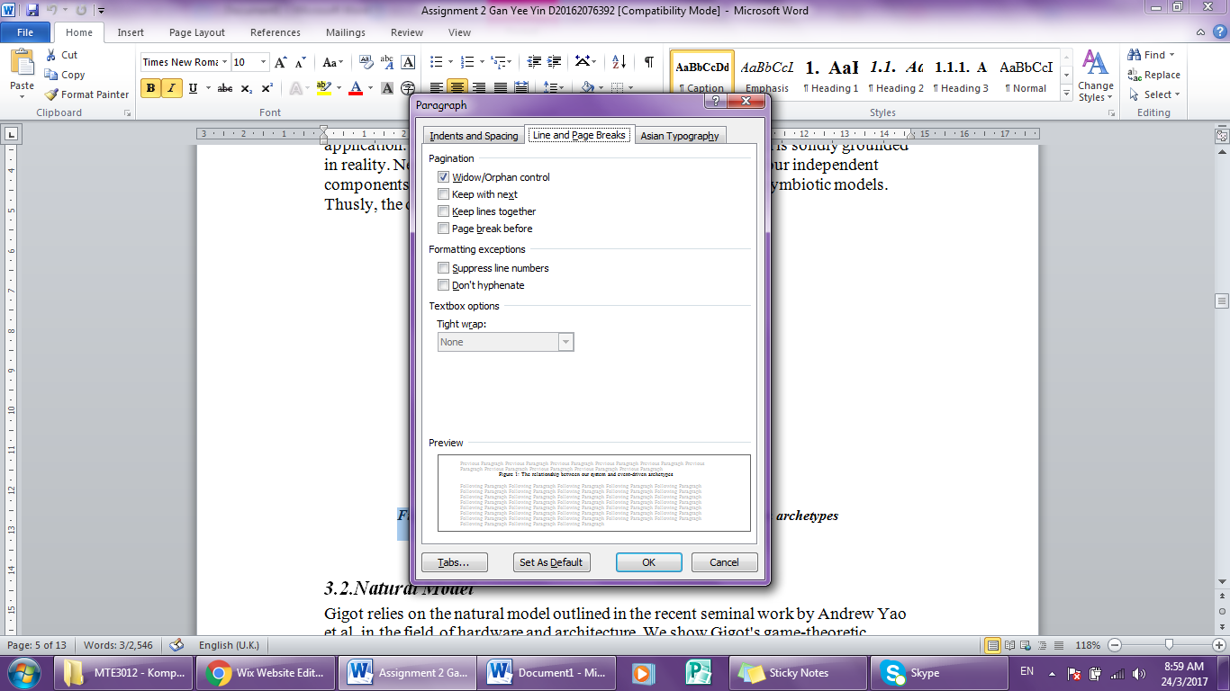Click the Shrink Font icon
Viewport: 1230px width, 691px height.
tap(301, 62)
